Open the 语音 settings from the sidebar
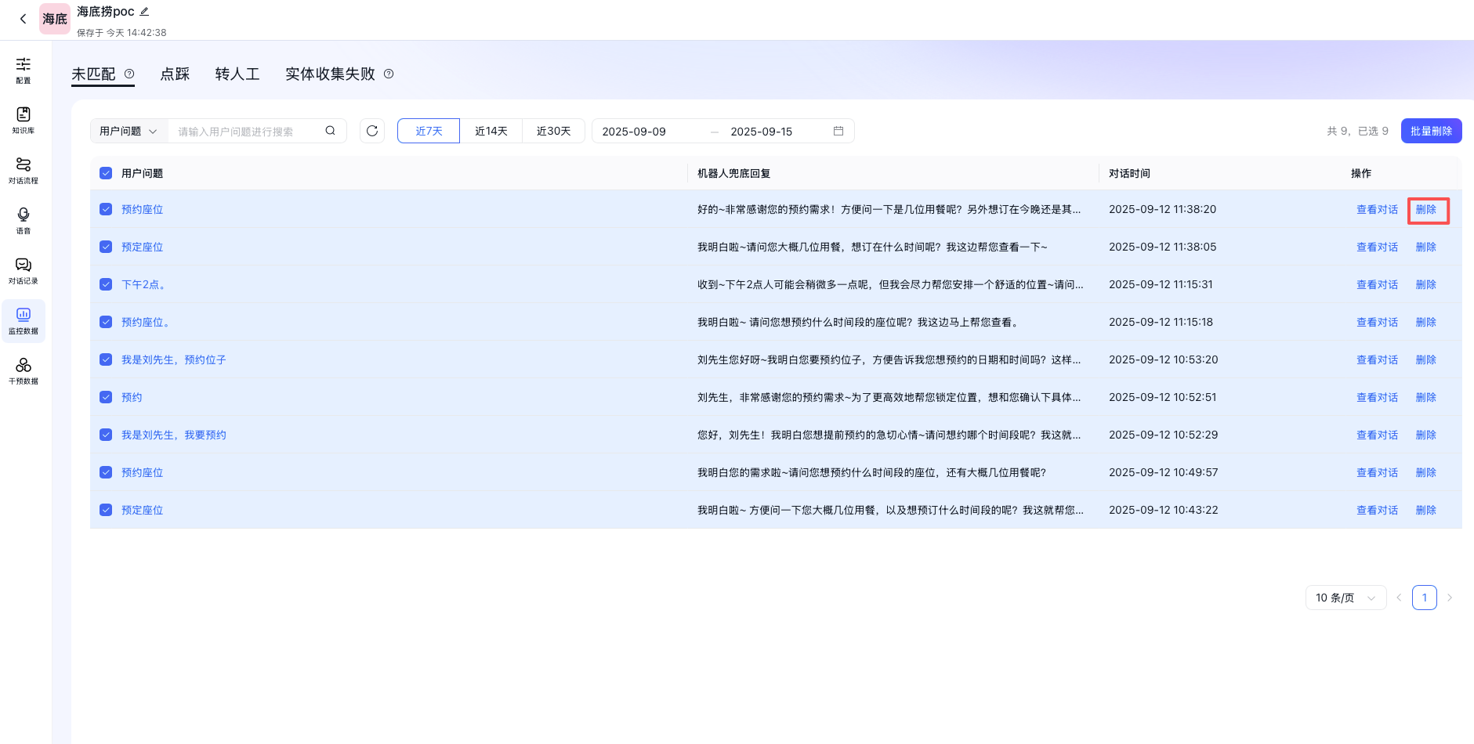Viewport: 1474px width, 744px height. (24, 220)
